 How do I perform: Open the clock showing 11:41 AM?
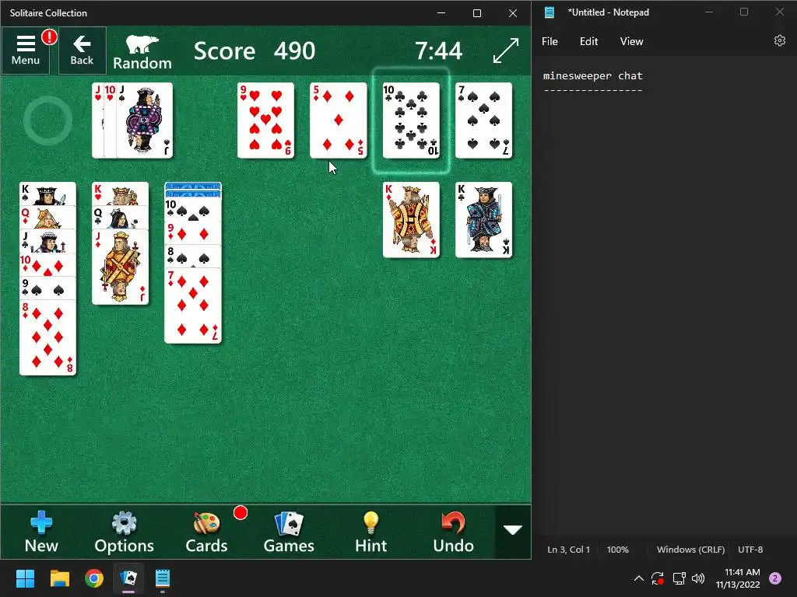738,578
